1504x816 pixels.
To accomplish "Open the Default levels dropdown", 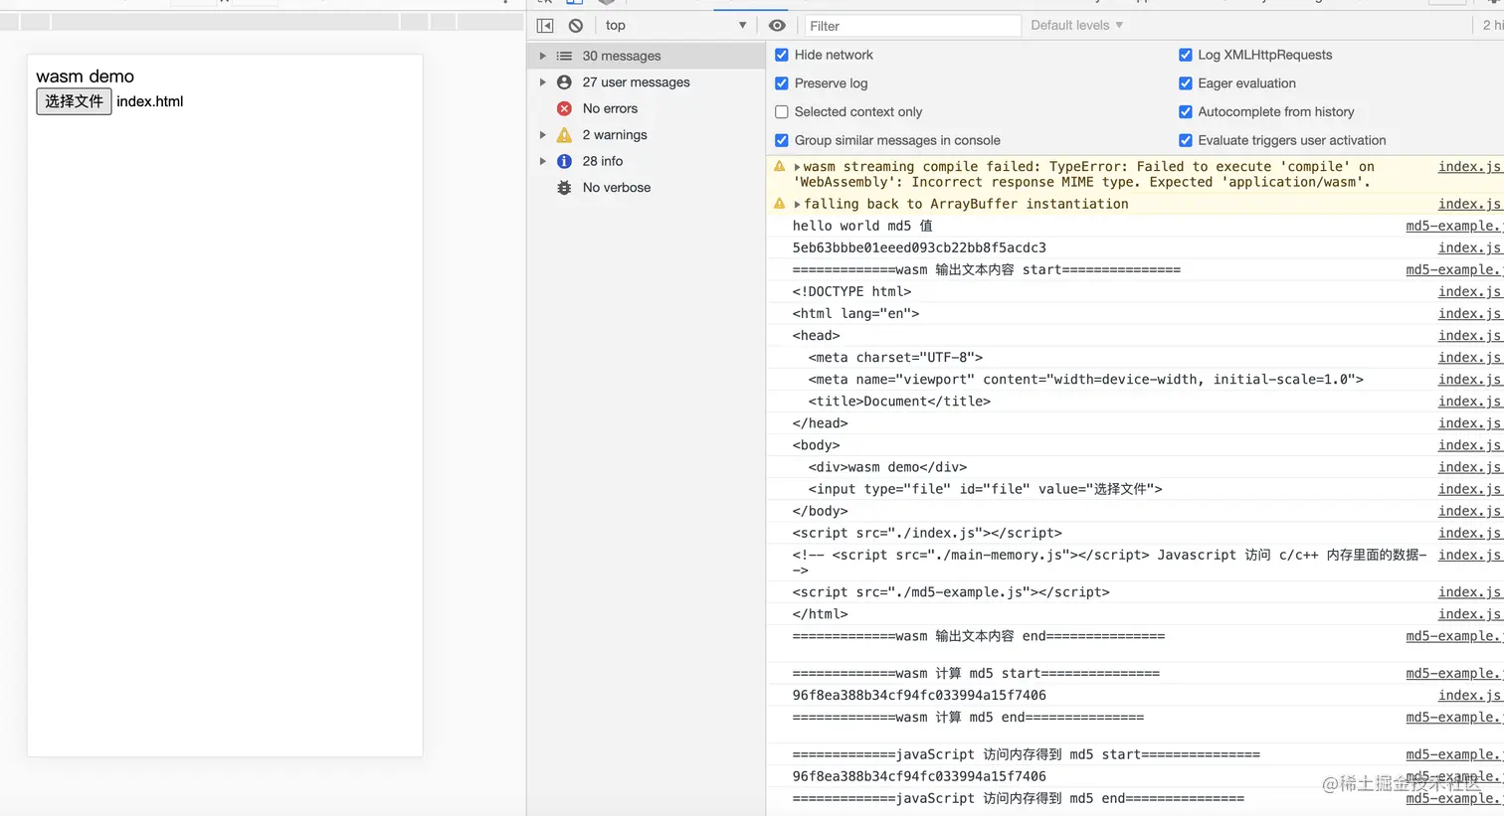I will pyautogui.click(x=1077, y=26).
